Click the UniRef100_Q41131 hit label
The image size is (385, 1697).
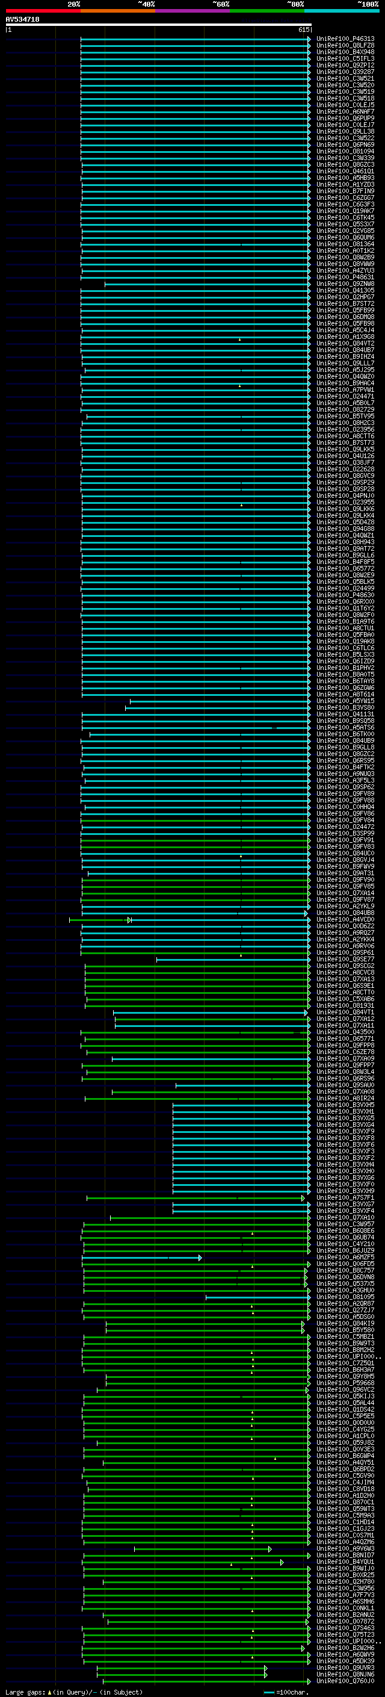coord(345,715)
